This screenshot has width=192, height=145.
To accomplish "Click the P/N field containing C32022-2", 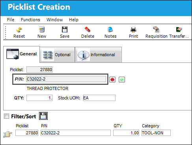I will coord(66,79).
